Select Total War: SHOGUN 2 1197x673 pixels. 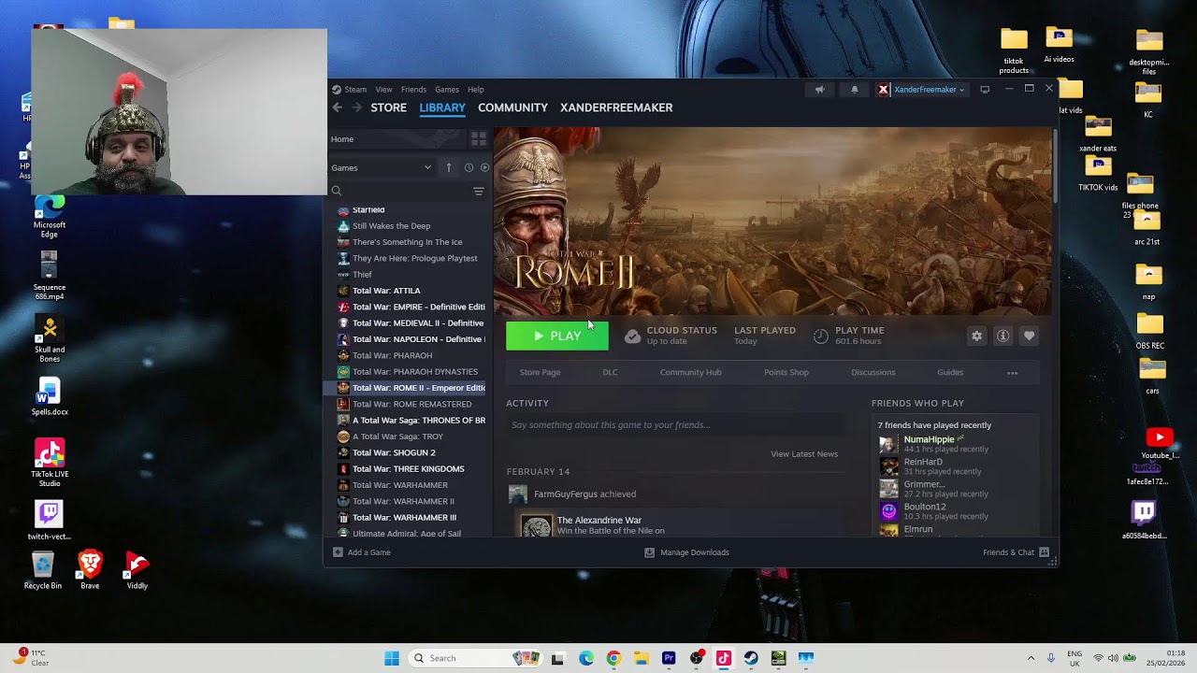tap(394, 452)
